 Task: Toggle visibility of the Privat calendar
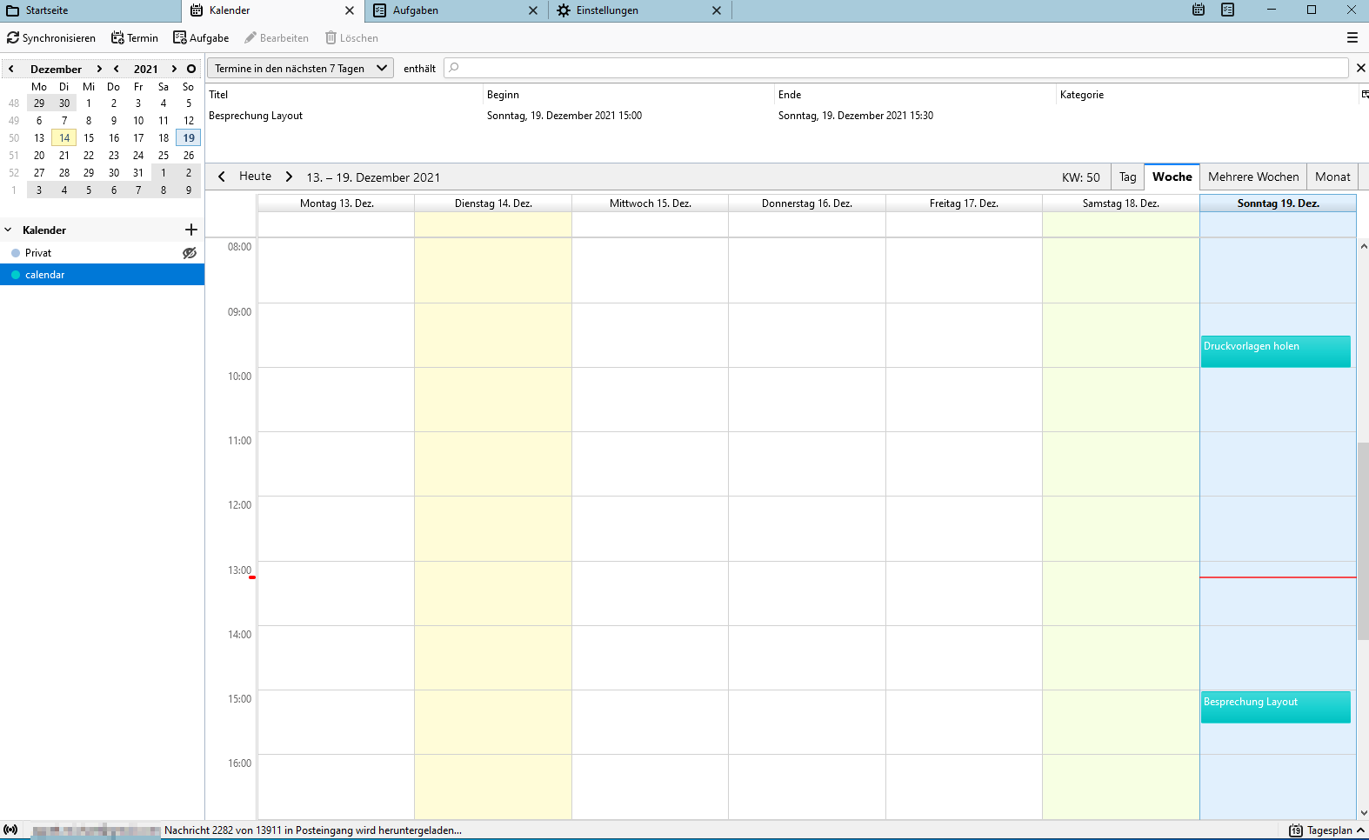point(190,253)
